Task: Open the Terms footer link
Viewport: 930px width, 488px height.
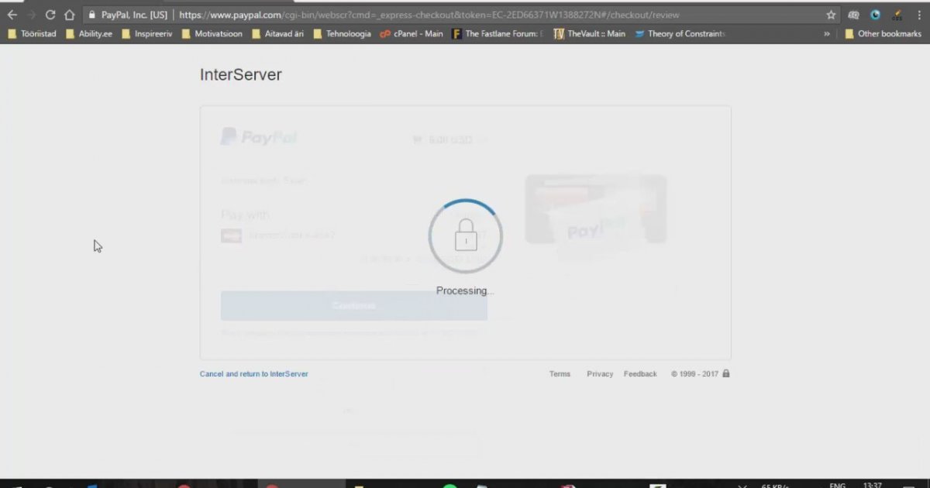Action: 560,374
